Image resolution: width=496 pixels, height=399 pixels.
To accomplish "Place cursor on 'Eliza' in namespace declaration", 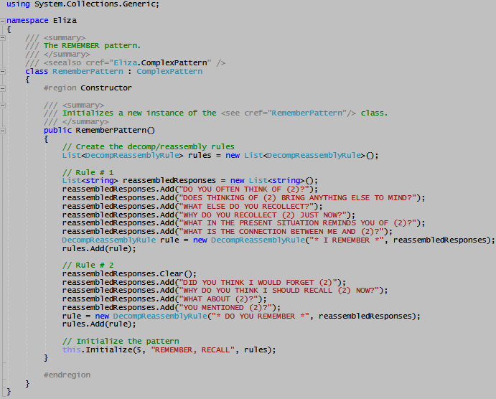I will 65,21.
